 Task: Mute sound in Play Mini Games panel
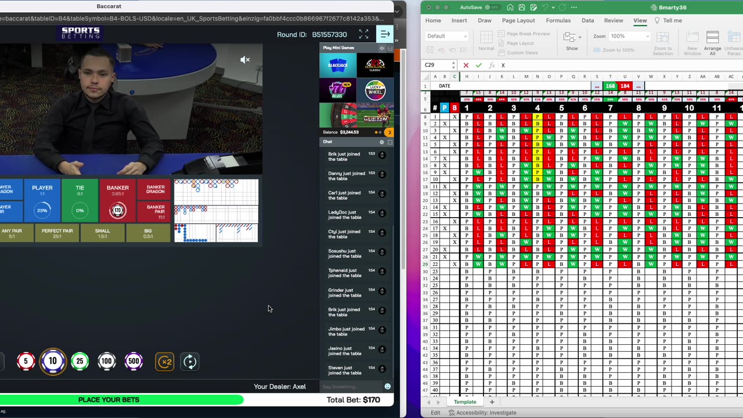coord(382,48)
